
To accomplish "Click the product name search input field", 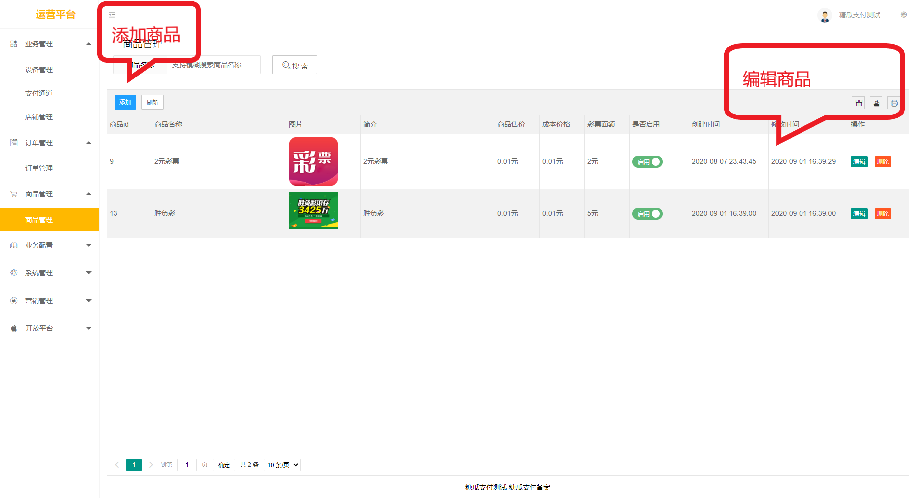I will pyautogui.click(x=213, y=65).
